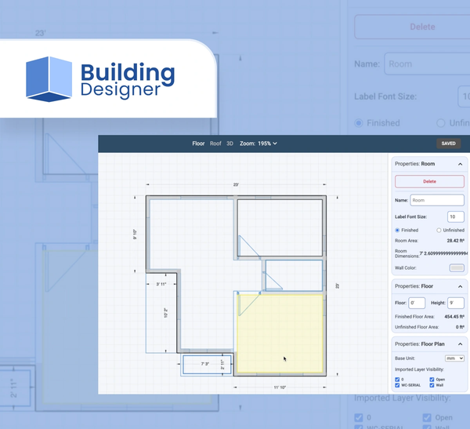Click the 9' 10" vertical dimension label

[x=135, y=234]
